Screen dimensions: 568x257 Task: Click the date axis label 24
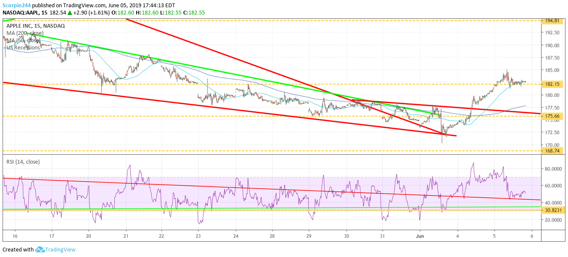[235, 237]
